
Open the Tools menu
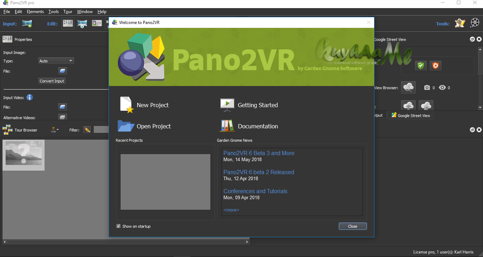click(x=54, y=12)
